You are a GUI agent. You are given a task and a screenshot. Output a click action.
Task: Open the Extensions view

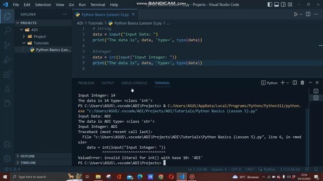[x=7, y=74]
